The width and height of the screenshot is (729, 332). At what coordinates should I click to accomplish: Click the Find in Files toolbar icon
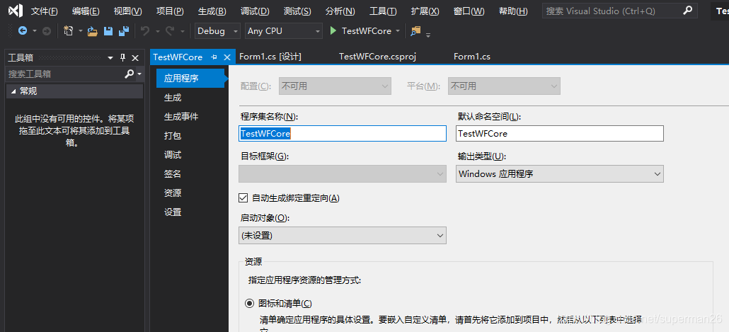415,30
